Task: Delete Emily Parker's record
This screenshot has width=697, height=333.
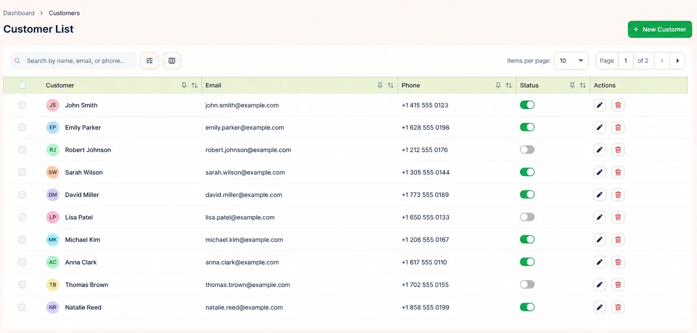Action: pos(618,128)
